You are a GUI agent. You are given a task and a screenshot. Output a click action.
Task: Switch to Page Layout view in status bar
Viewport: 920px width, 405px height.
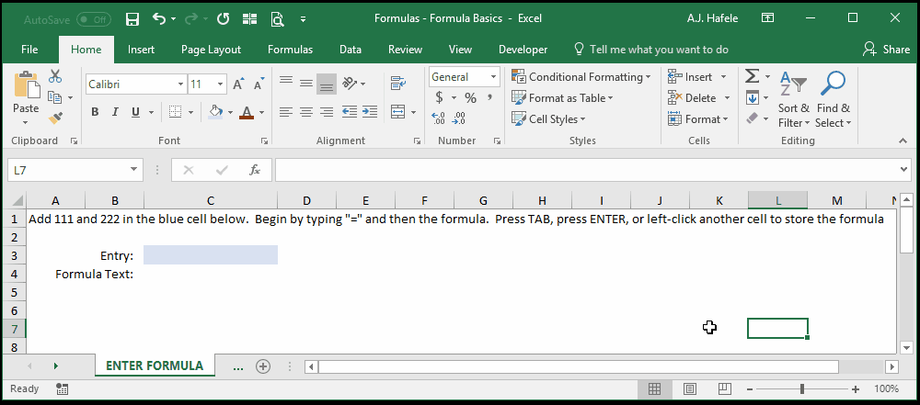click(x=689, y=388)
